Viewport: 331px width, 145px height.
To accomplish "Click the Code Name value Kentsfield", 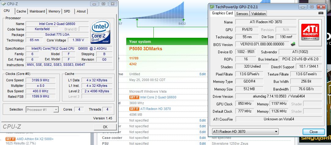I will click(42, 29).
